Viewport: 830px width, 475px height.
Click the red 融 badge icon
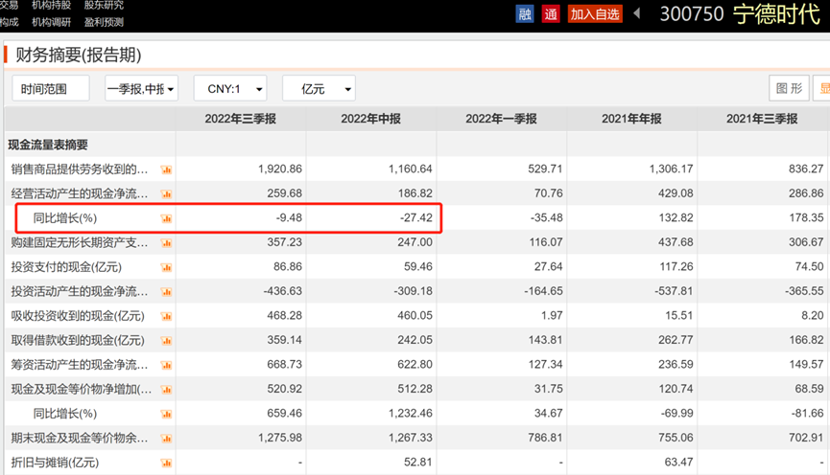tap(525, 13)
